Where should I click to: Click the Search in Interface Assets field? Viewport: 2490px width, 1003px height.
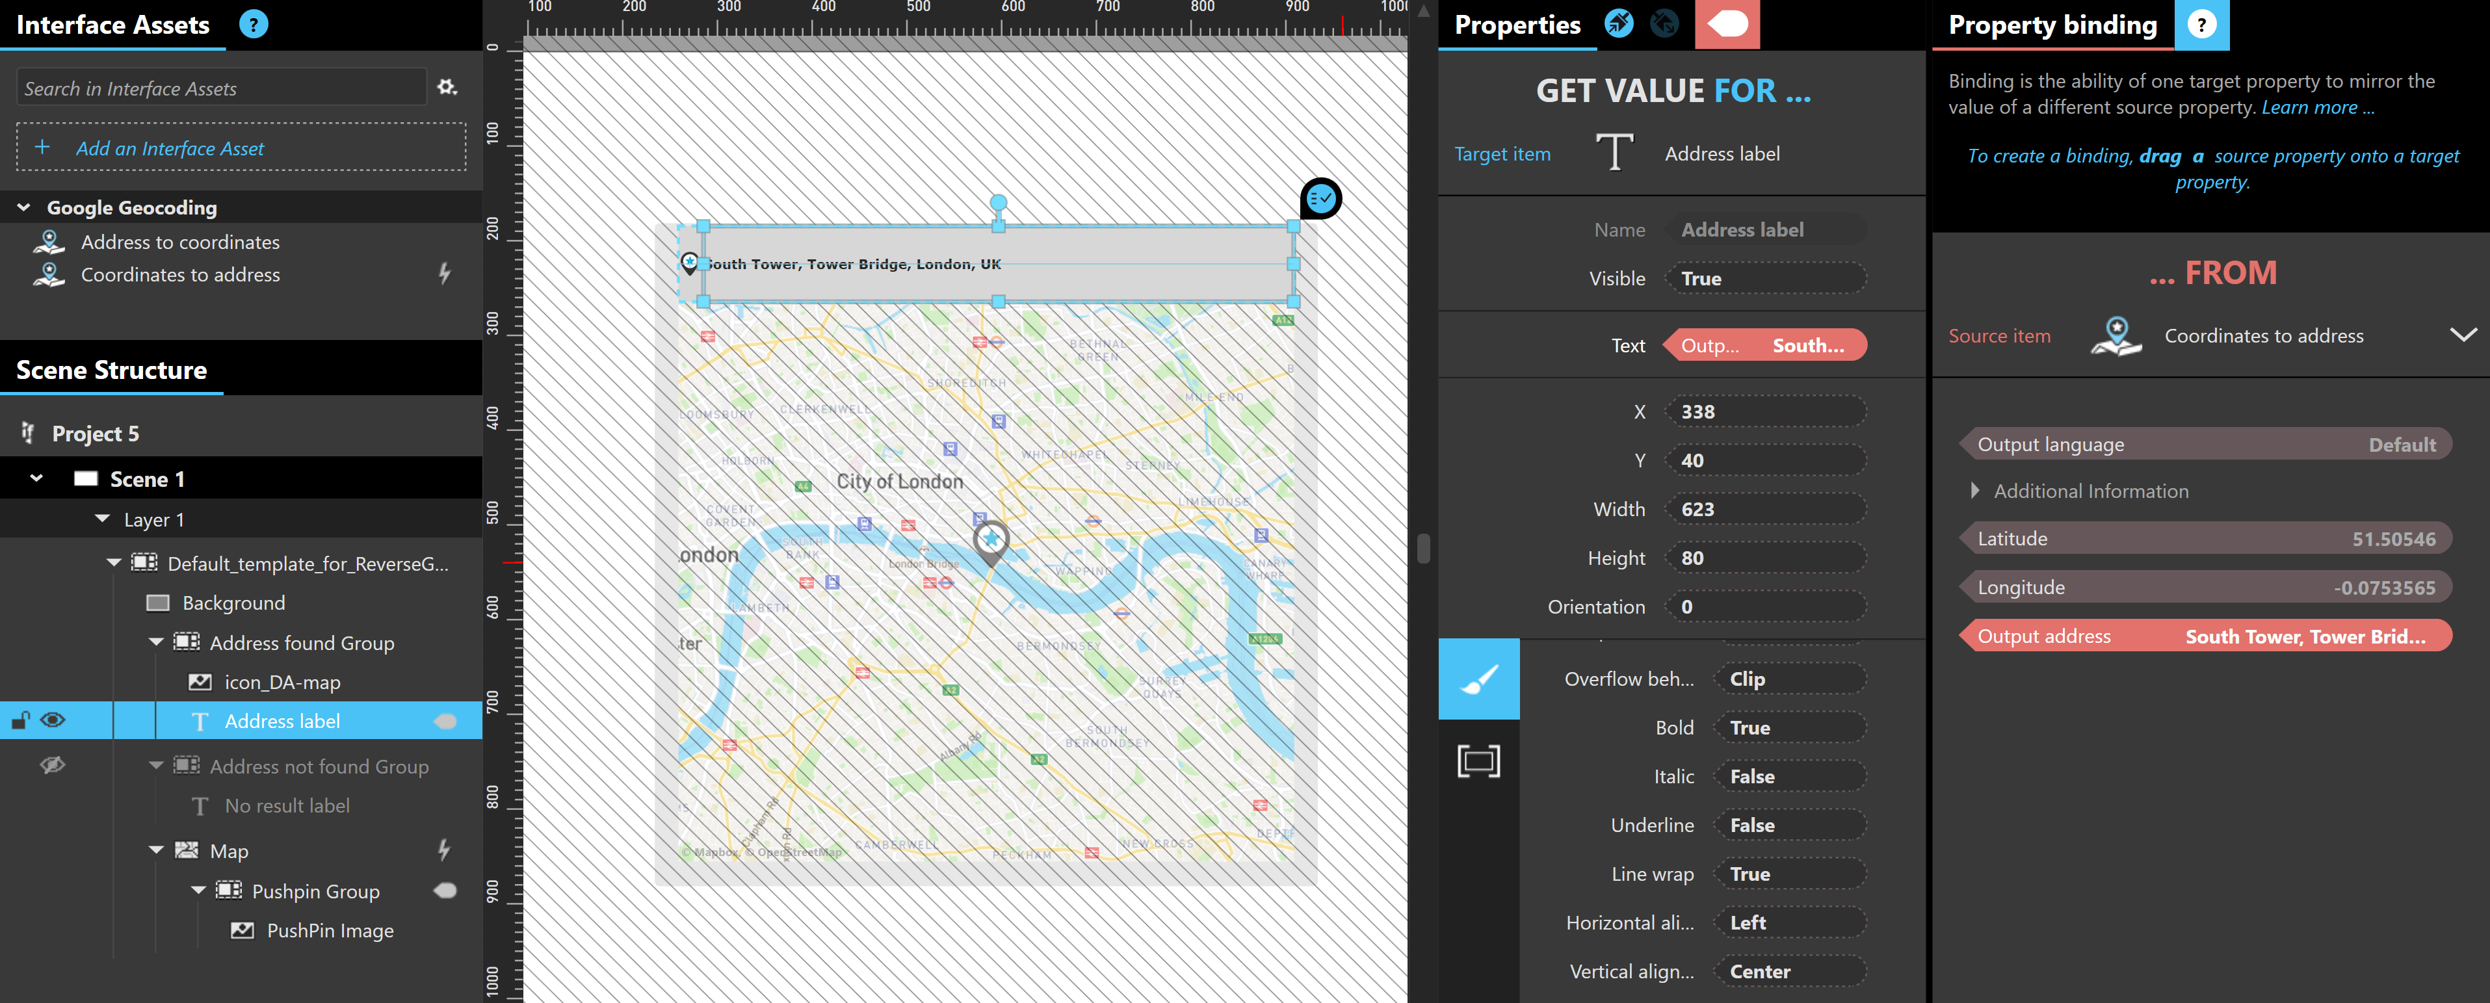coord(221,89)
